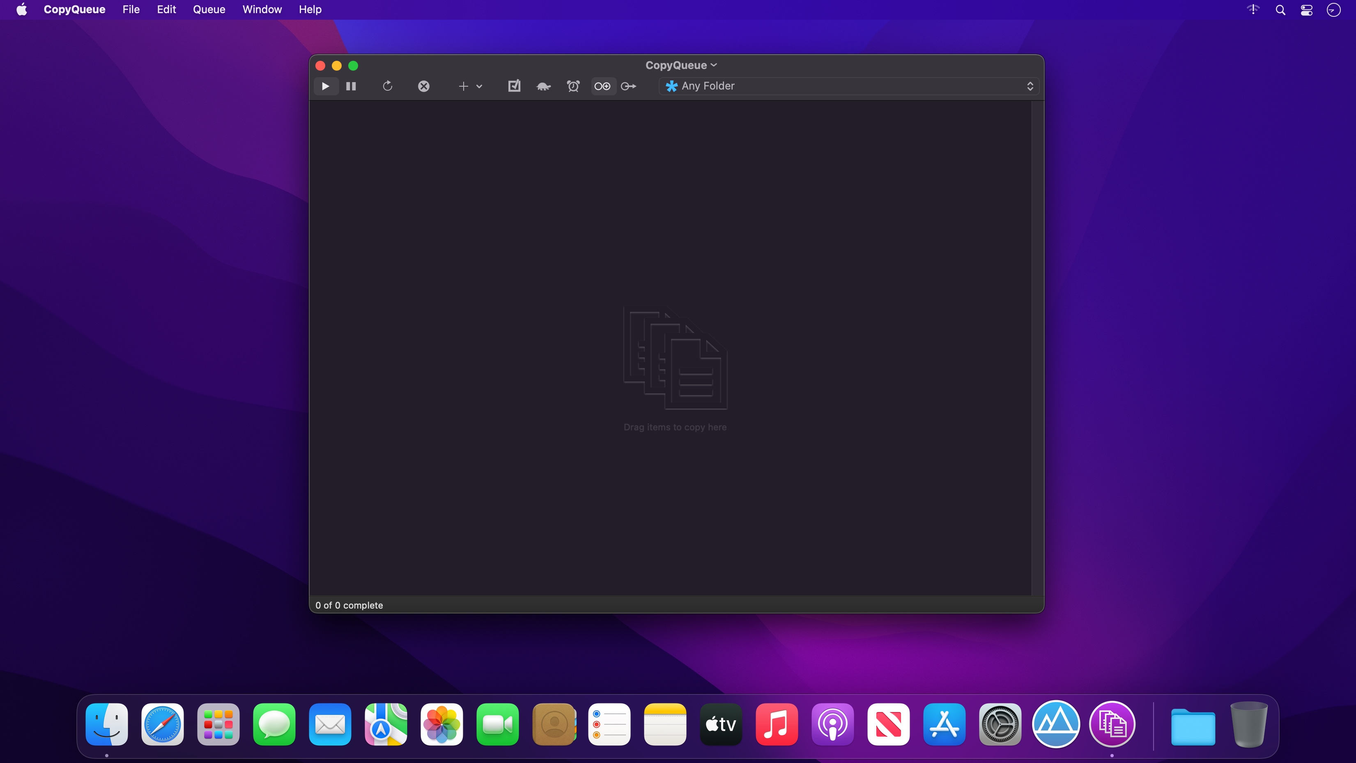Open Control Center in menu bar
Viewport: 1356px width, 763px height.
[x=1307, y=10]
